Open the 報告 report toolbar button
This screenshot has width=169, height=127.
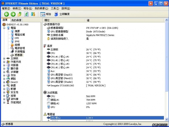pyautogui.click(x=46, y=14)
